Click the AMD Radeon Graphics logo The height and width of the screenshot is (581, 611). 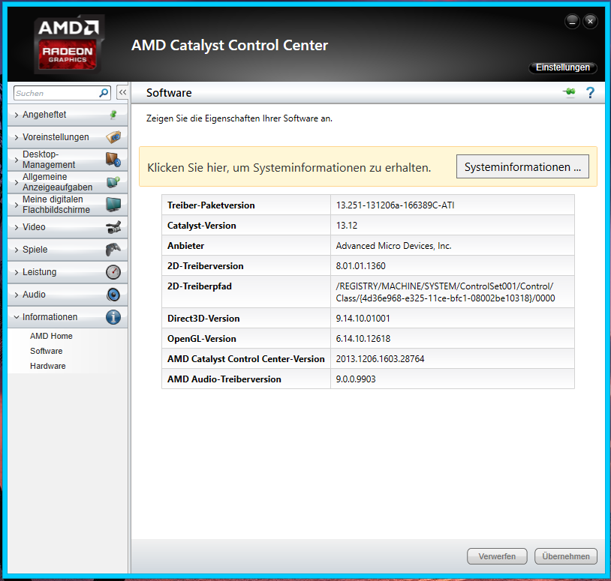(x=69, y=44)
